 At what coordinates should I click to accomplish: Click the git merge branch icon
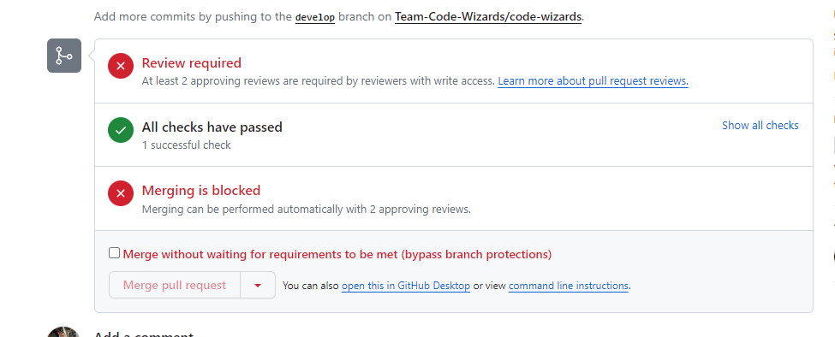click(64, 56)
